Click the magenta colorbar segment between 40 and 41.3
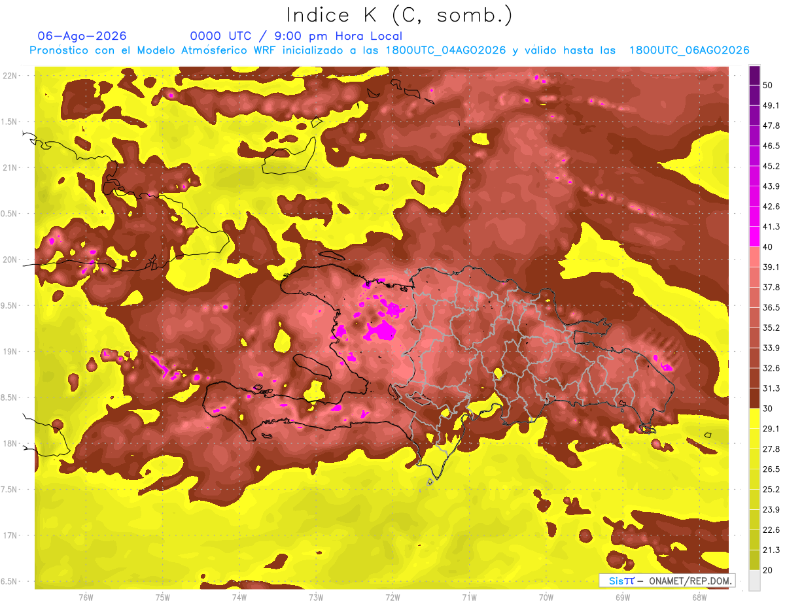The height and width of the screenshot is (606, 785). pyautogui.click(x=754, y=237)
